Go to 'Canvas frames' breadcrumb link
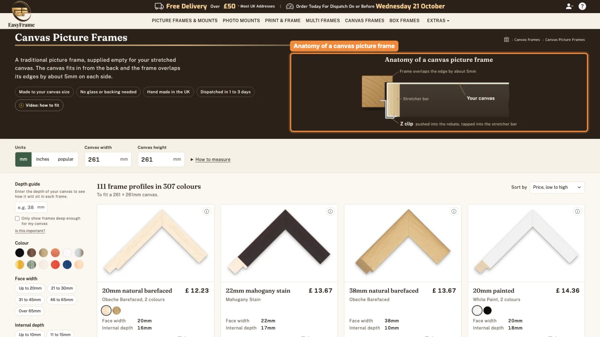Viewport: 600px width, 337px height. [x=527, y=40]
